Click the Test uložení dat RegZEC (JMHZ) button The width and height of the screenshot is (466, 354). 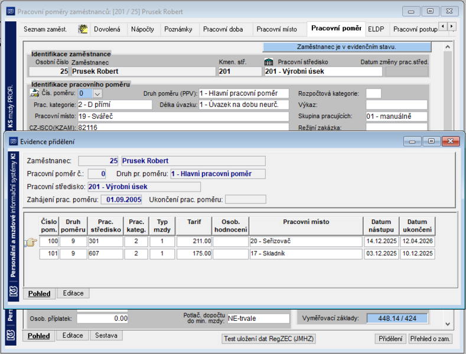269,339
